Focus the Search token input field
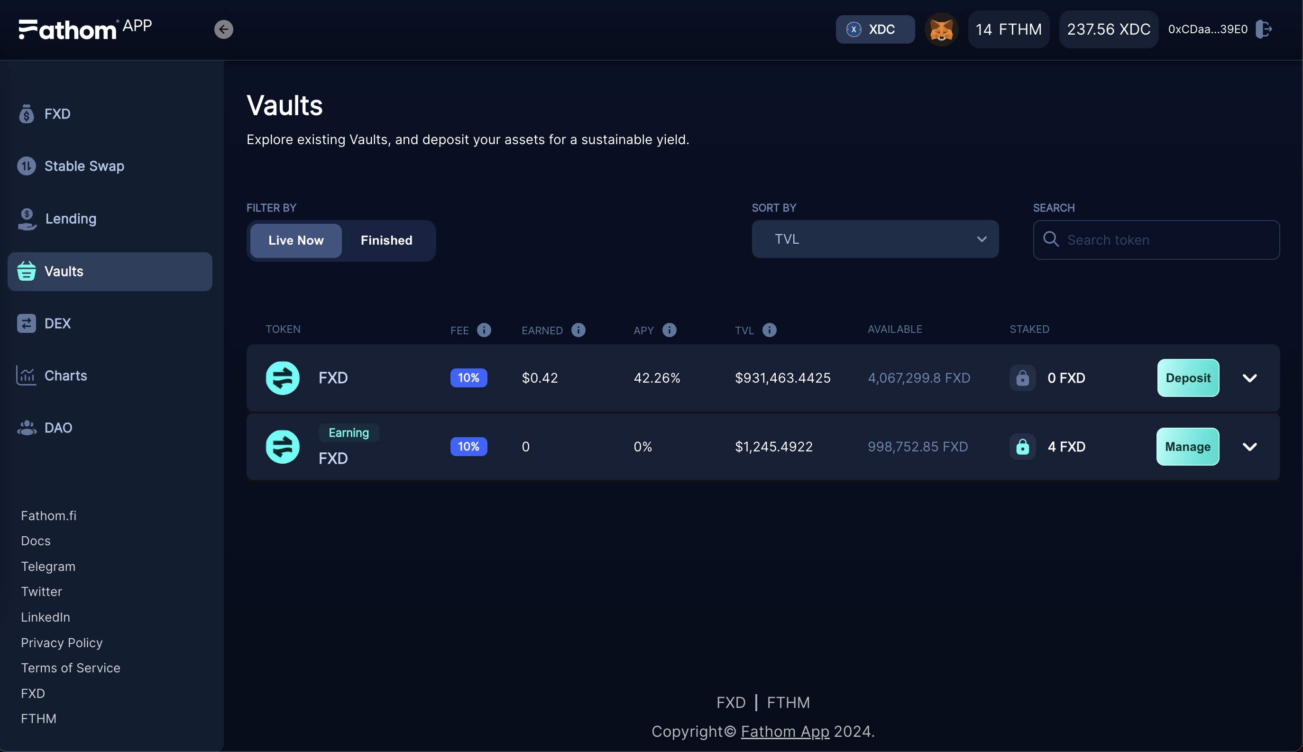 (x=1156, y=240)
